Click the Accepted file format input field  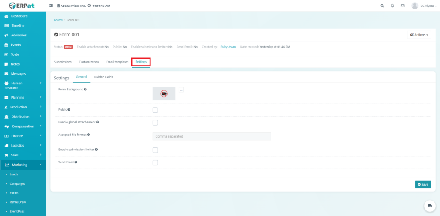[x=211, y=136]
